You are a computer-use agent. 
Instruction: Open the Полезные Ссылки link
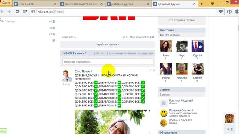180,110
